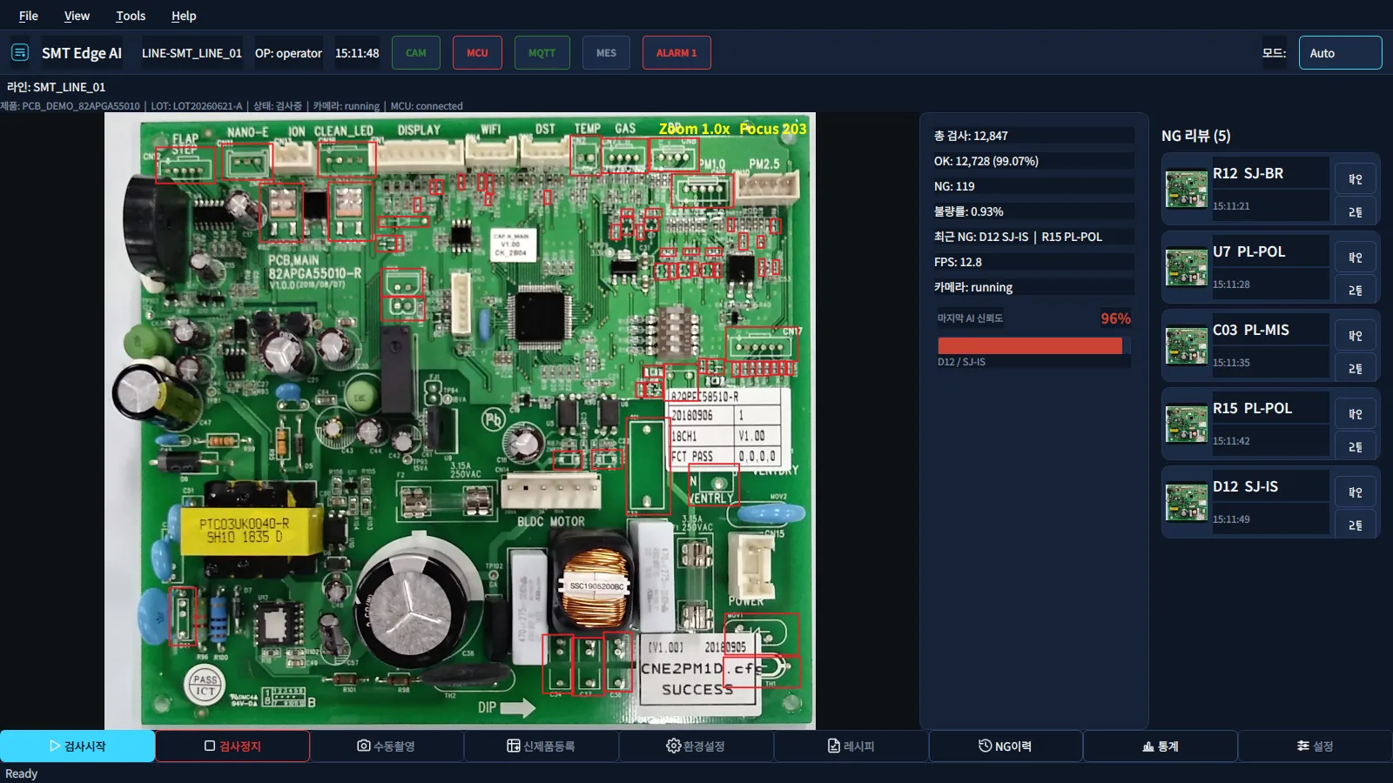Confirm the D12 SJ-IS defect with 확인

coord(1356,492)
